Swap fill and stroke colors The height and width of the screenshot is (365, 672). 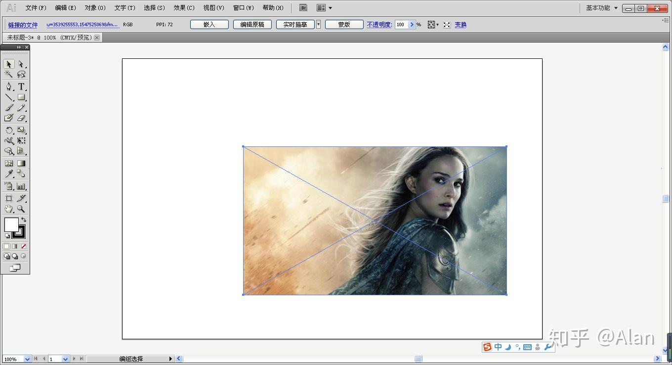[23, 220]
